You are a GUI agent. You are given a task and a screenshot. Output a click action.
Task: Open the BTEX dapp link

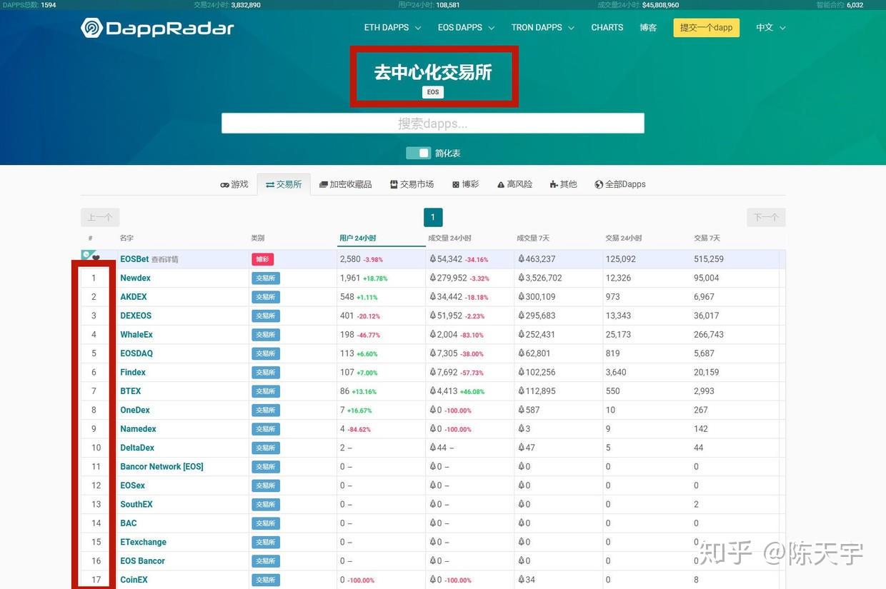pyautogui.click(x=131, y=391)
